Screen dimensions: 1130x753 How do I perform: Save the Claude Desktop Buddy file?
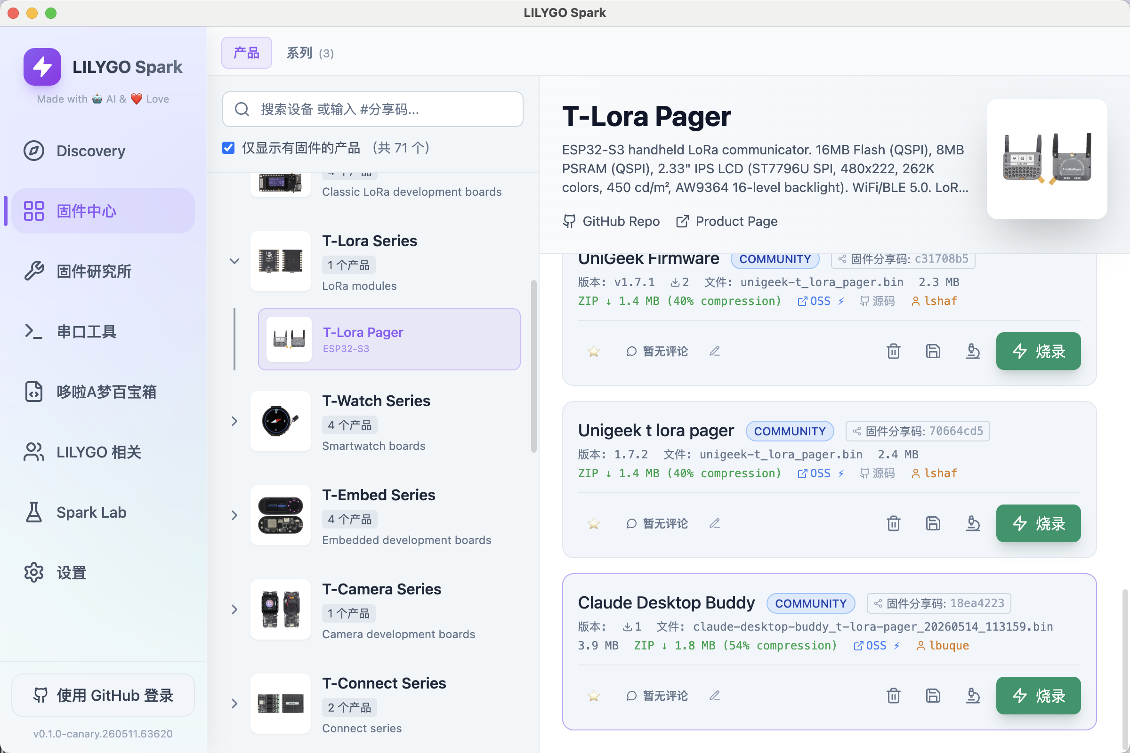933,696
